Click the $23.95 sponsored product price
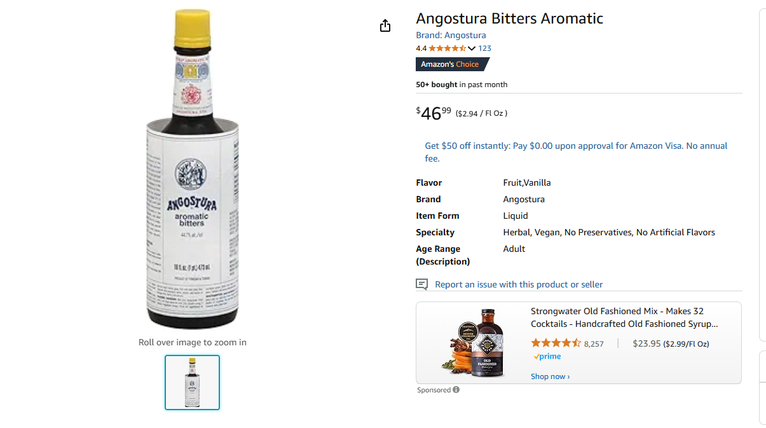The height and width of the screenshot is (428, 766). coord(646,343)
